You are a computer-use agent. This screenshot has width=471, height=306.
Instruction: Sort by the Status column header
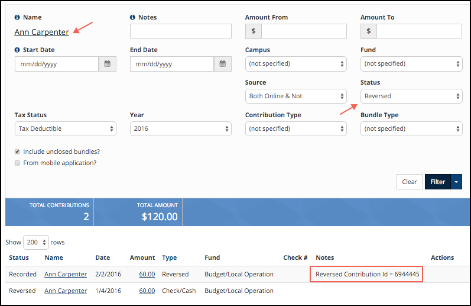pos(19,257)
